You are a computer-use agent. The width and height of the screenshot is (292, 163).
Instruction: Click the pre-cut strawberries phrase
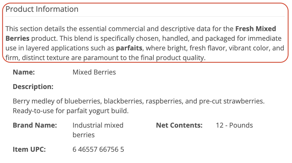tap(231, 101)
